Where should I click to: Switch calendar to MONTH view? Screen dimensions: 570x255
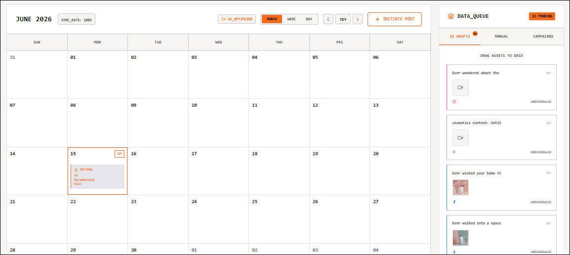(272, 19)
